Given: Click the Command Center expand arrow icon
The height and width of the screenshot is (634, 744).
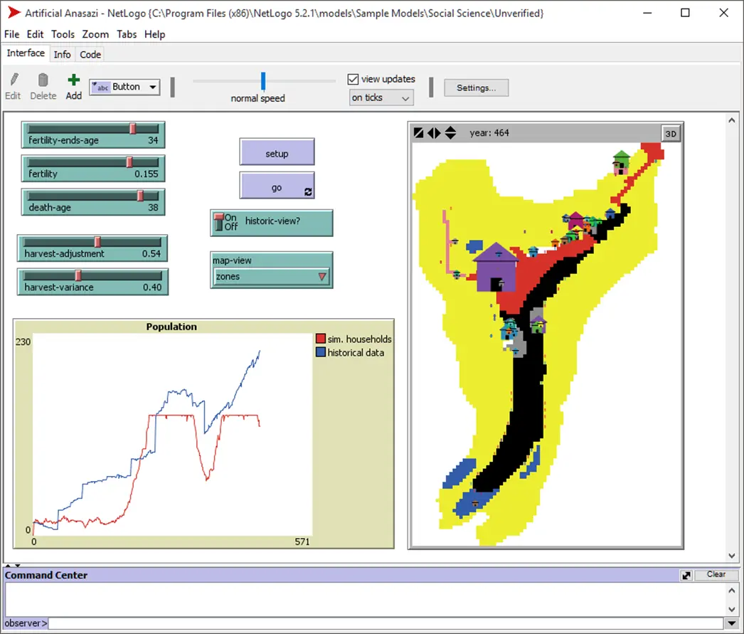Looking at the screenshot, I should coord(686,575).
